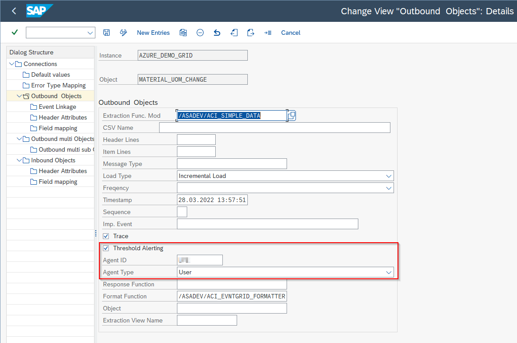Click the SAP logo
This screenshot has width=517, height=343.
(39, 11)
